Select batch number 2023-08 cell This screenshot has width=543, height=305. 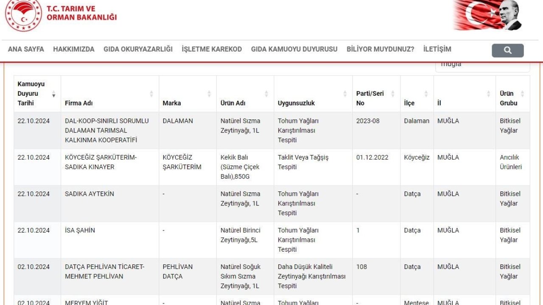coord(376,130)
